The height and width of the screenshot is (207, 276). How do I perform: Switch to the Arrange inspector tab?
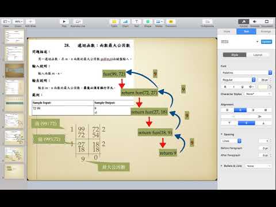point(266,32)
